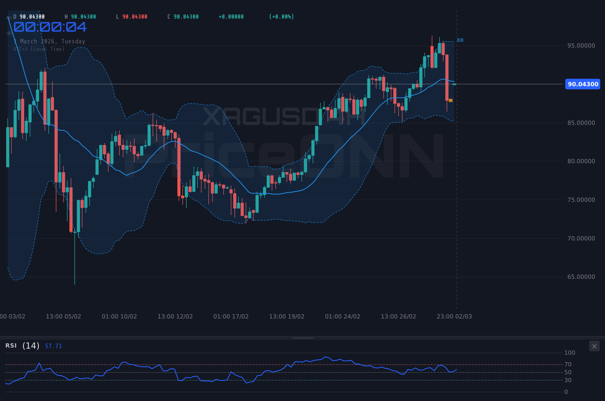Viewport: 605px width, 401px height.
Task: Click the RSI value 57.71
Action: tap(53, 346)
